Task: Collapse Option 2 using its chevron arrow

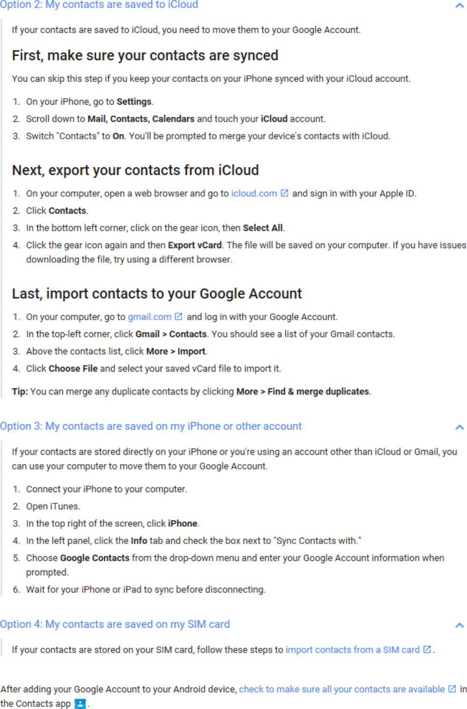Action: [x=459, y=6]
